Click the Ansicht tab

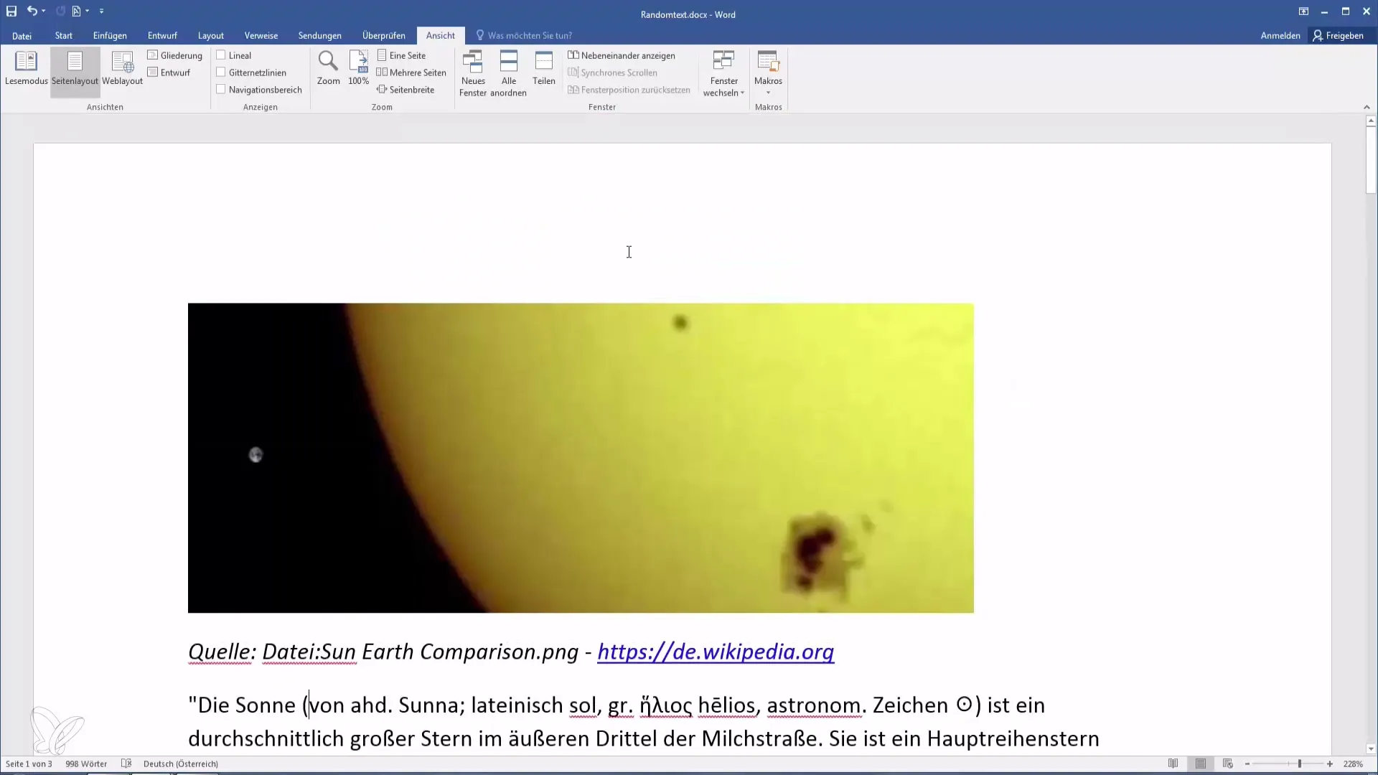(441, 35)
